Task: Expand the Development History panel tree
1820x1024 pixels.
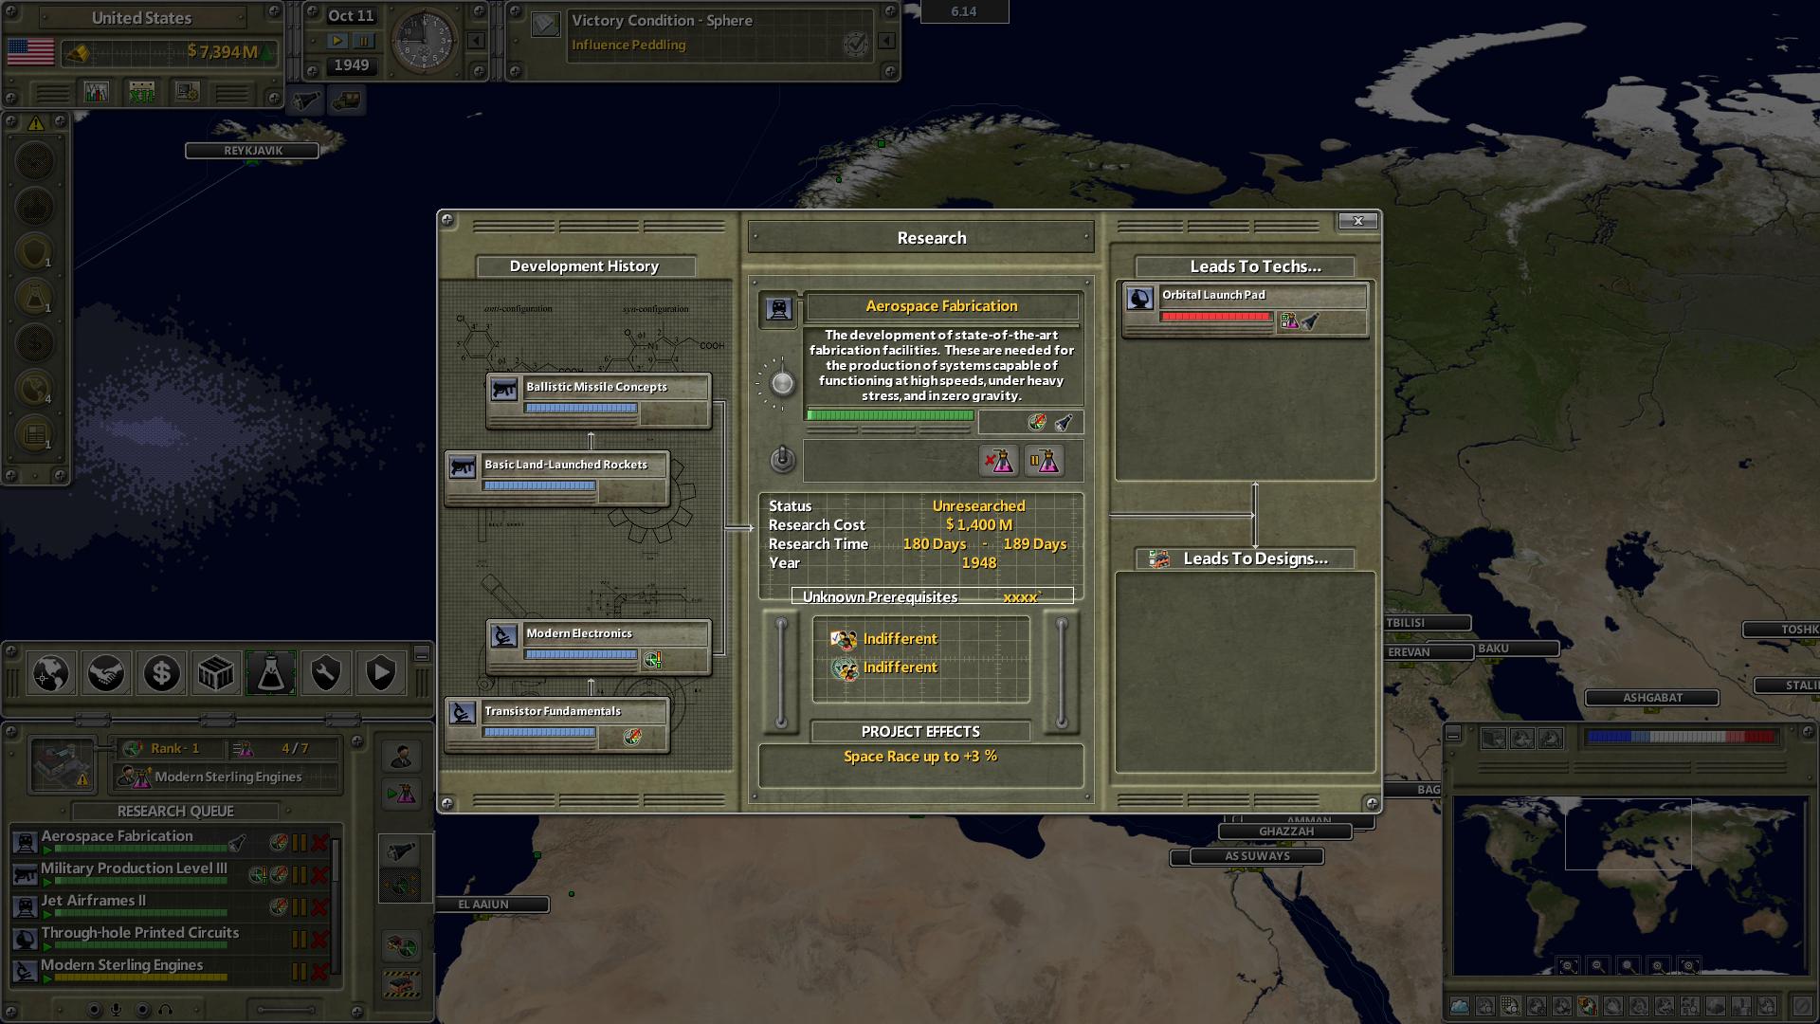Action: [447, 800]
